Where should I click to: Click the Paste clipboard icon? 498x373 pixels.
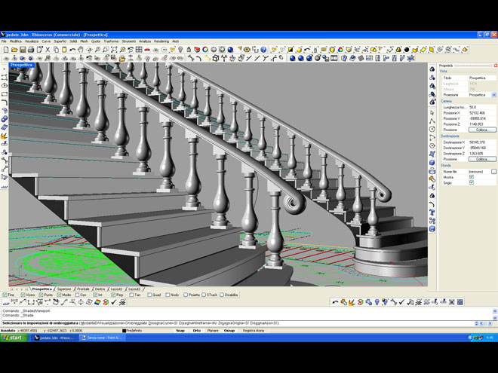coord(64,50)
